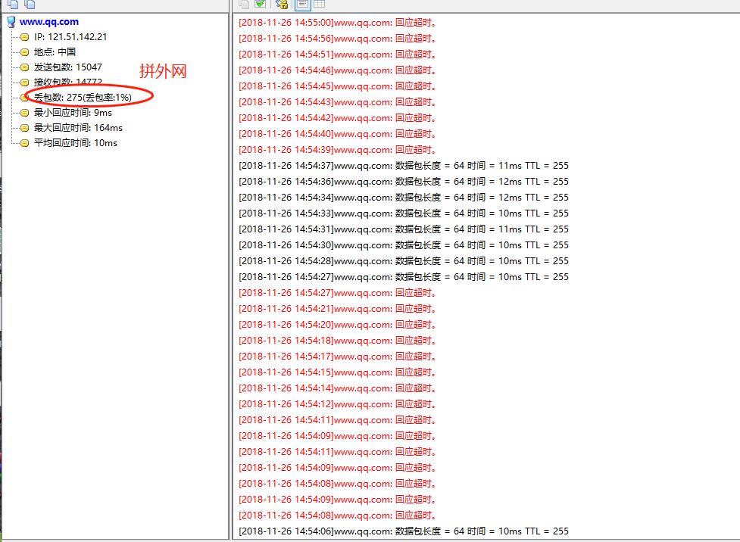This screenshot has width=740, height=542.
Task: Switch to the text list view icon
Action: point(302,5)
